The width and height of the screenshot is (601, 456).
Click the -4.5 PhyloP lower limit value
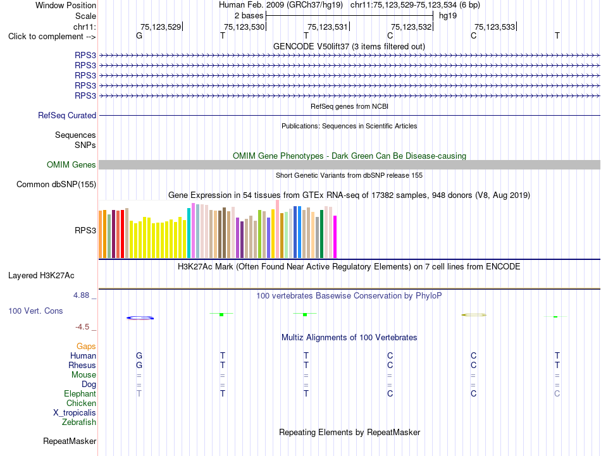coord(82,327)
